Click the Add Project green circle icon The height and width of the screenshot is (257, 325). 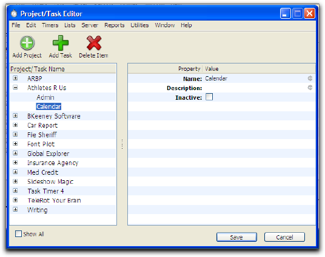coord(27,43)
